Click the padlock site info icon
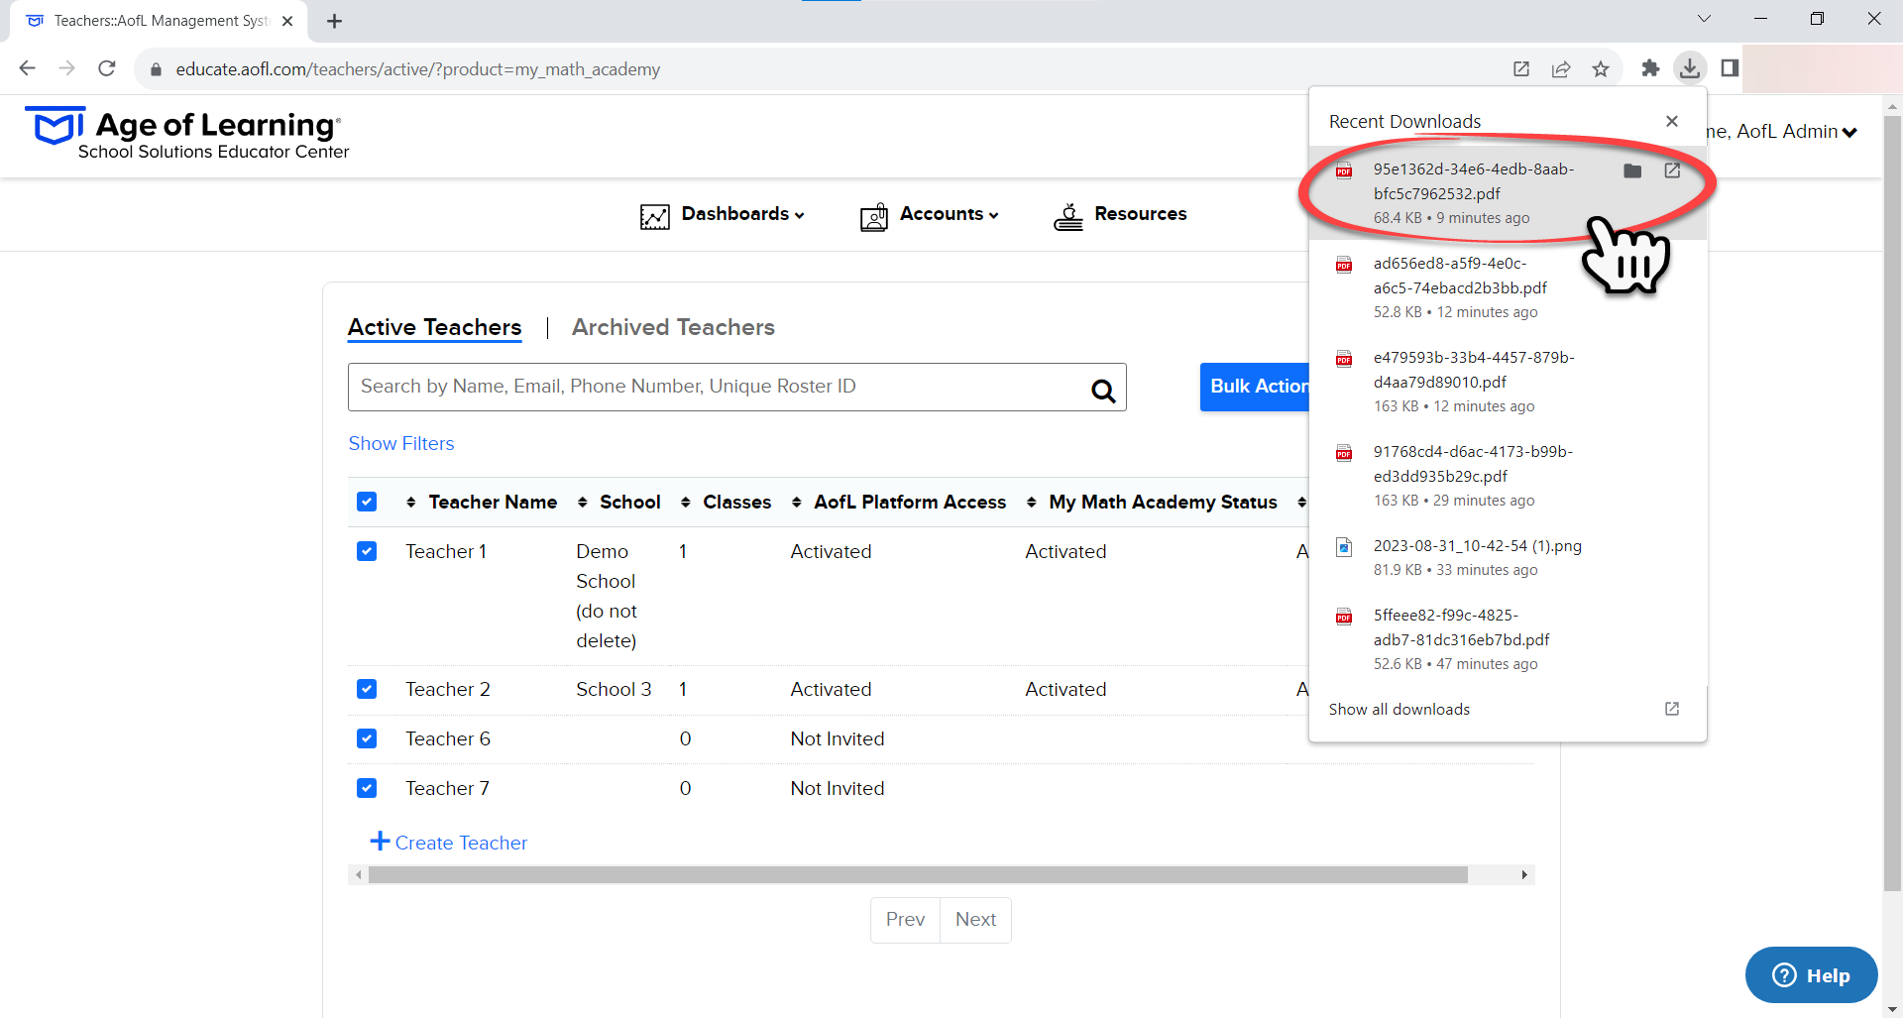 [x=156, y=69]
